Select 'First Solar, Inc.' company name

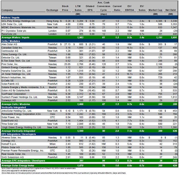click(x=10, y=64)
